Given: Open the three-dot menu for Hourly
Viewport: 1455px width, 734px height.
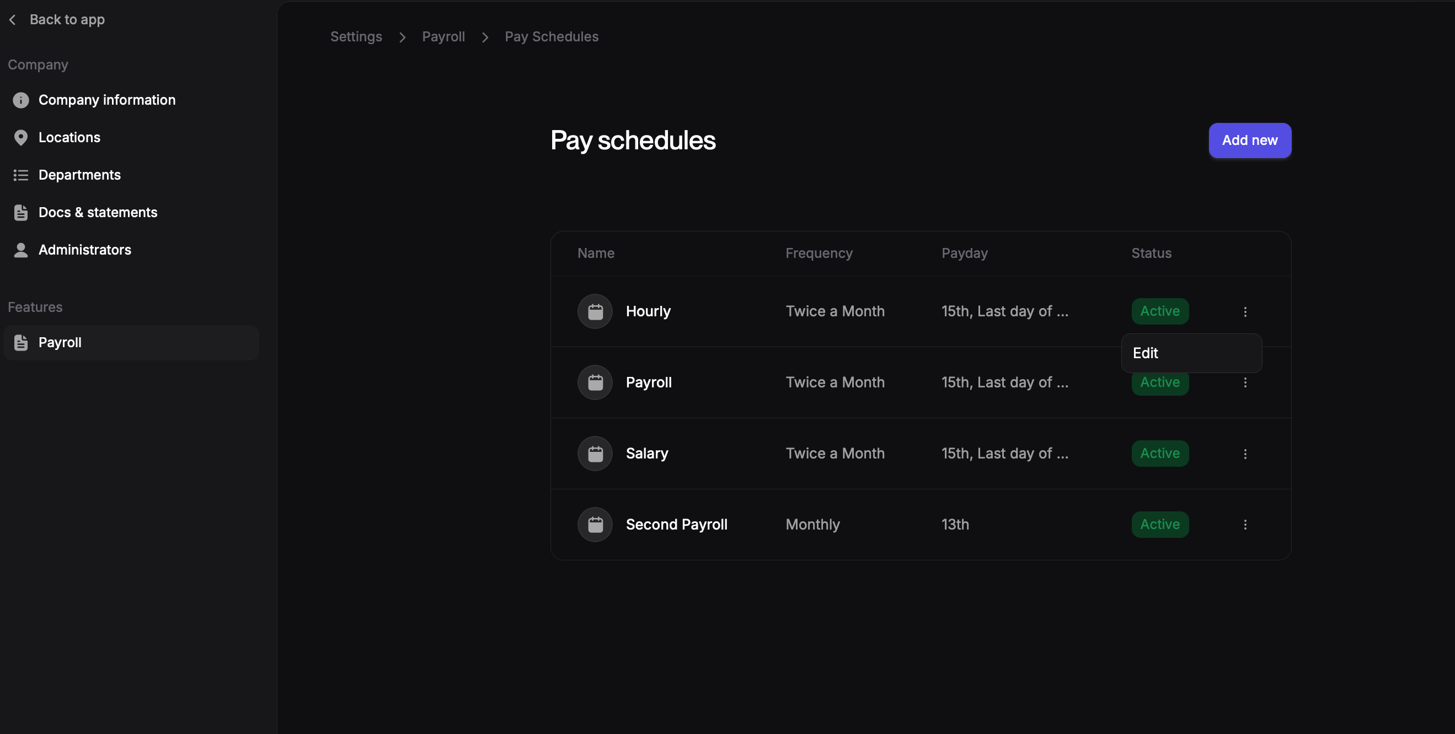Looking at the screenshot, I should coord(1245,311).
